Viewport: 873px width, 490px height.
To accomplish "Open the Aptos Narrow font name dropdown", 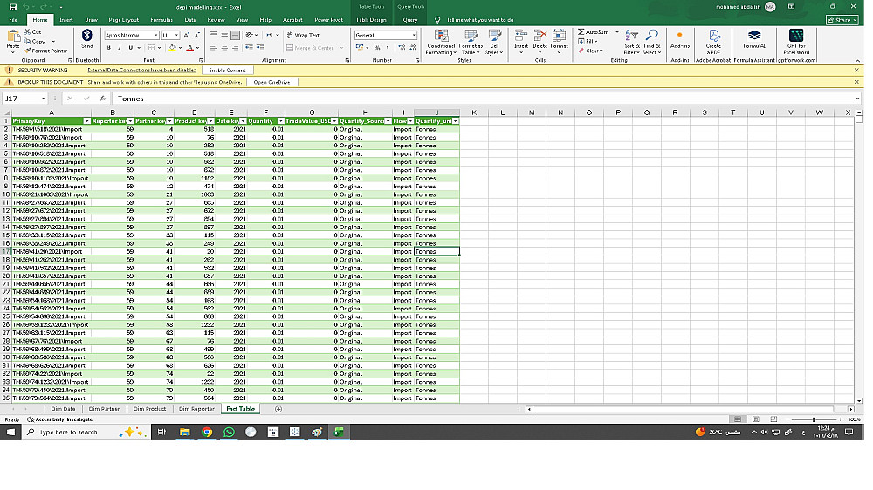I will [156, 35].
